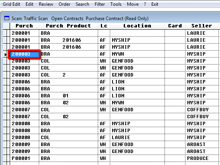This screenshot has height=165, width=220.
Task: Click the select-all corner cell of the grid
Action: (7, 26)
